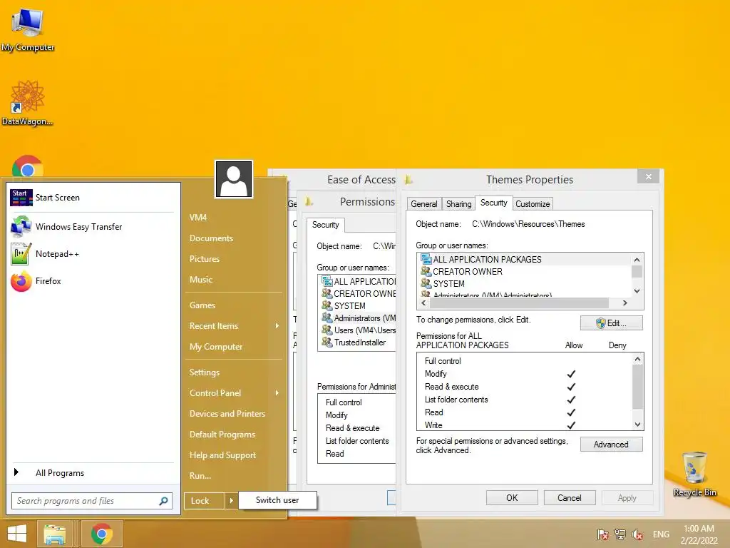
Task: Expand All Programs list
Action: pos(60,473)
